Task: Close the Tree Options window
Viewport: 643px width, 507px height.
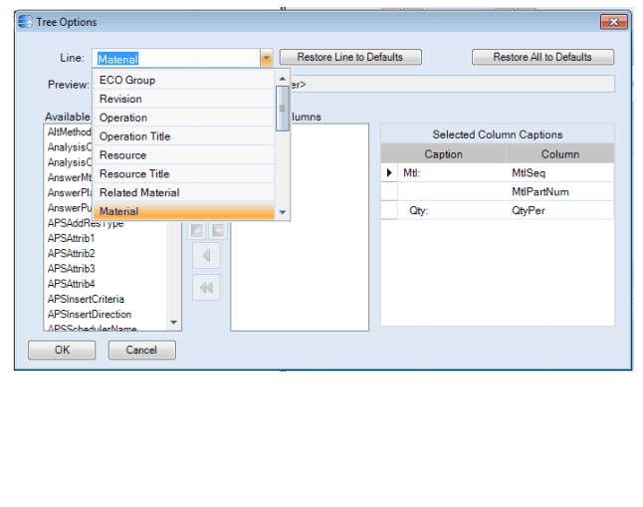Action: tap(613, 22)
